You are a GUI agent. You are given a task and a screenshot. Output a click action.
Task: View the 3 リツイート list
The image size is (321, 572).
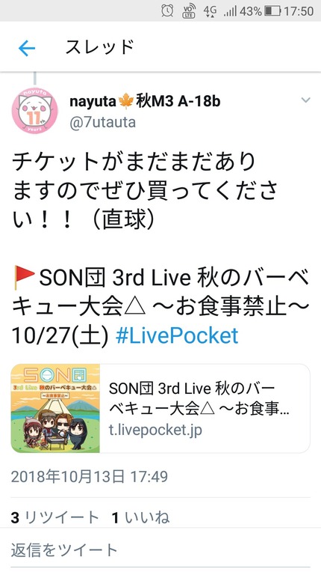pos(55,517)
